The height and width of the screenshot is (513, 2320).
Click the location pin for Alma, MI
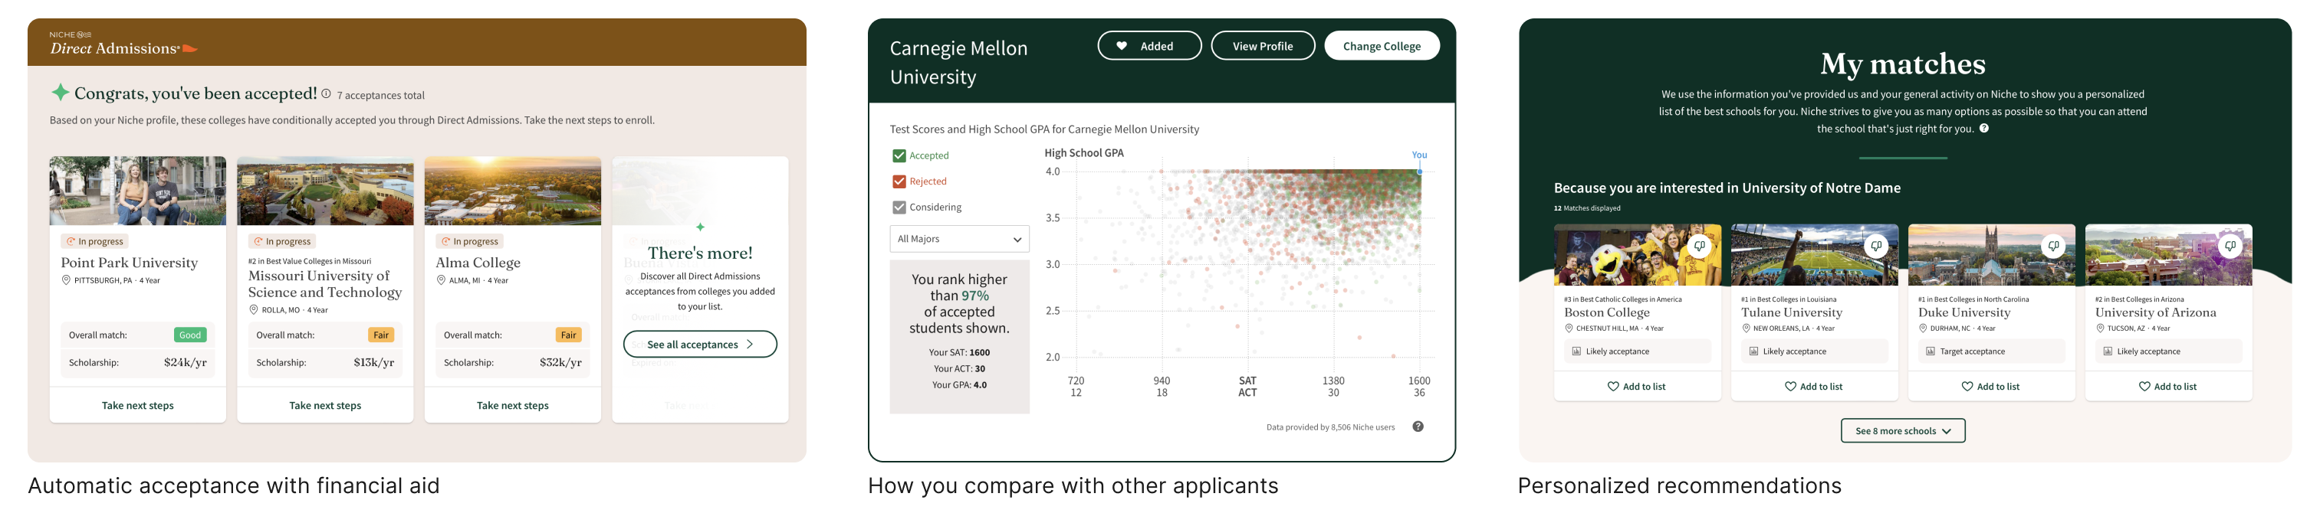coord(440,280)
